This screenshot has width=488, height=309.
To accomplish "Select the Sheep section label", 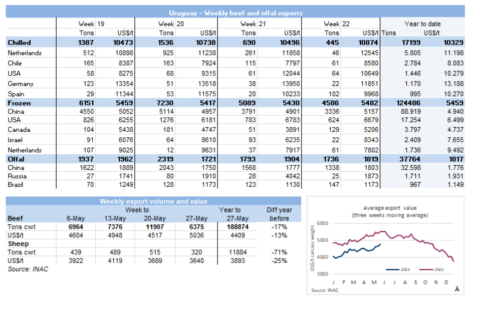I will 18,243.
